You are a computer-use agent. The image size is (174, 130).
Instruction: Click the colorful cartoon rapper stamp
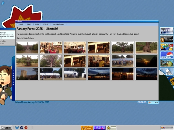167,47
